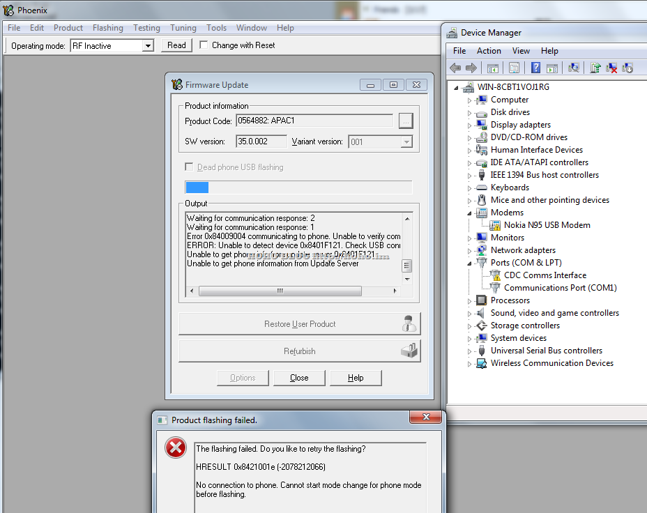Click the red error icon in failure dialog
The width and height of the screenshot is (647, 513).
[x=176, y=448]
